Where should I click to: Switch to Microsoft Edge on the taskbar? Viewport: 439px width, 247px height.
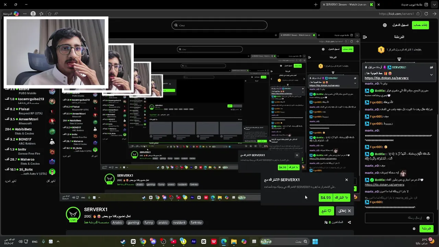point(224,242)
